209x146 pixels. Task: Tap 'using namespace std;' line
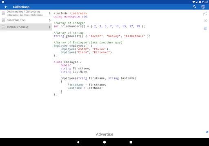click(71, 17)
